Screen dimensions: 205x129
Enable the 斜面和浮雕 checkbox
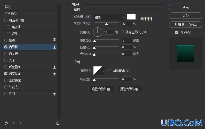pyautogui.click(x=6, y=20)
